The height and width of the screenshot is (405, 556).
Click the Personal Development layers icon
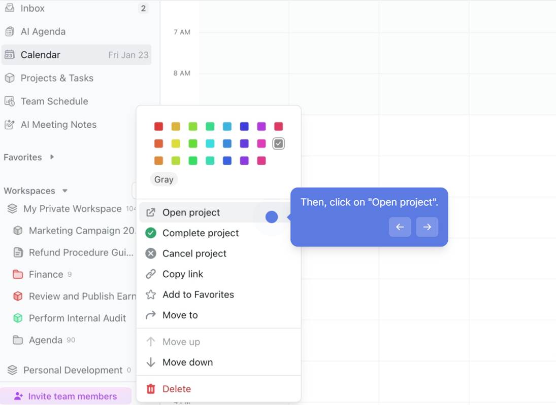(x=12, y=370)
